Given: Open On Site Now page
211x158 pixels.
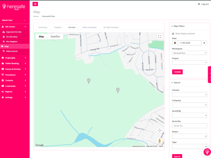Looking at the screenshot, I should [x=12, y=37].
